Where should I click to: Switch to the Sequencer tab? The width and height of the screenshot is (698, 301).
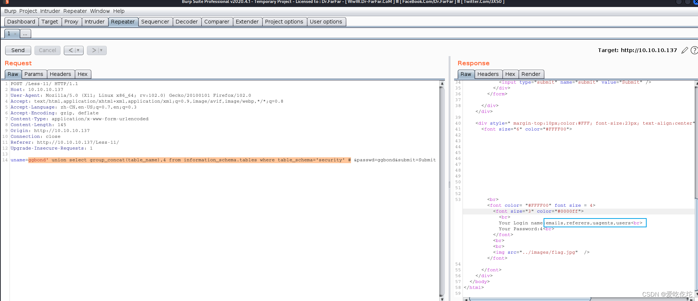pyautogui.click(x=155, y=22)
